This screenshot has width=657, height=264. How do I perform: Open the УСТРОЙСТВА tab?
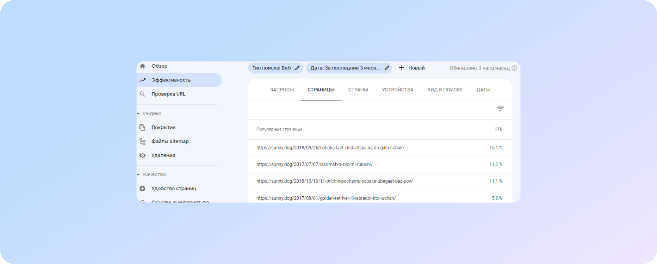398,90
